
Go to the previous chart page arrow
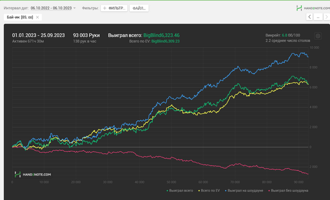click(309, 17)
